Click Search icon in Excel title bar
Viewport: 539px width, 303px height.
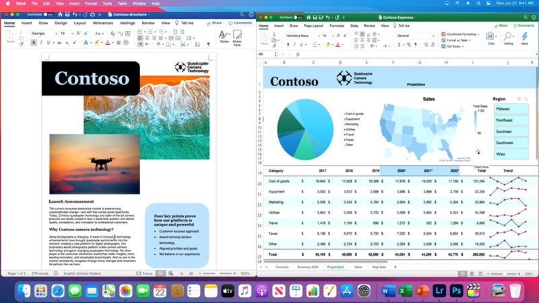(526, 18)
